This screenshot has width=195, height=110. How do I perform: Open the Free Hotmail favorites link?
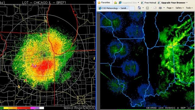point(148,2)
